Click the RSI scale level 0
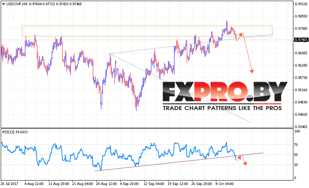The height and width of the screenshot is (188, 309). point(295,178)
